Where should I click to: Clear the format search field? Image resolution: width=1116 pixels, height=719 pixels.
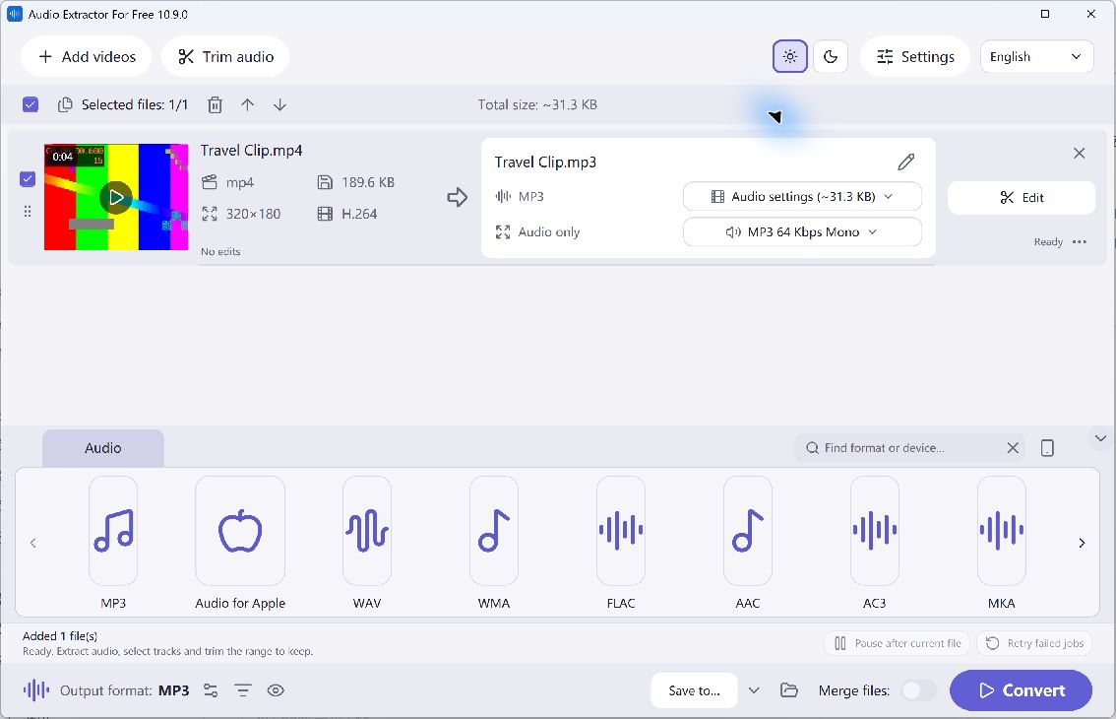tap(1013, 447)
